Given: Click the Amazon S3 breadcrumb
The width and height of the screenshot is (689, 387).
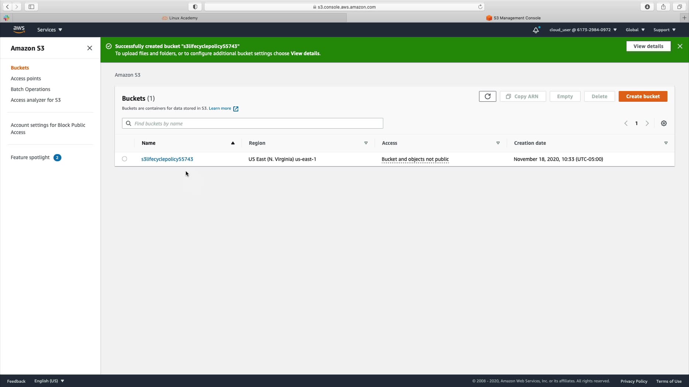Looking at the screenshot, I should click(127, 75).
